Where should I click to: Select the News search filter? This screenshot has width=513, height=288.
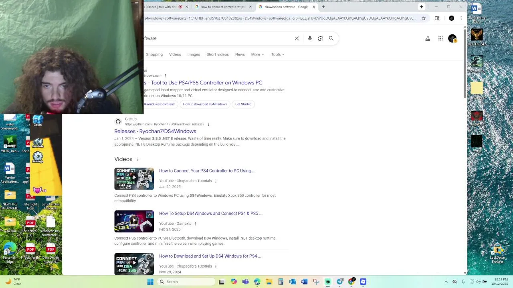pos(240,54)
